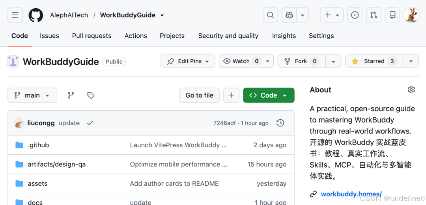Expand the repository breadcrumb dropdown caret

tap(162, 15)
